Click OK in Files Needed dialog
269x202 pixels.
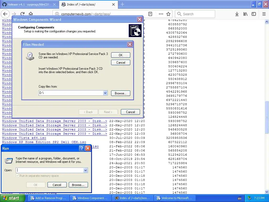(121, 55)
